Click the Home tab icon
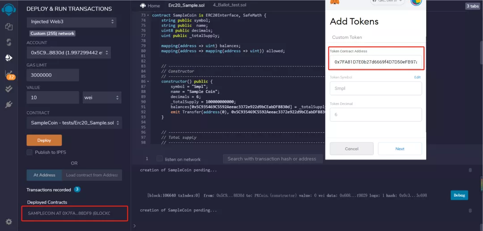Screen dimensions: 483x231 [x=143, y=5]
